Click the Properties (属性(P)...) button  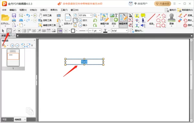(136, 31)
